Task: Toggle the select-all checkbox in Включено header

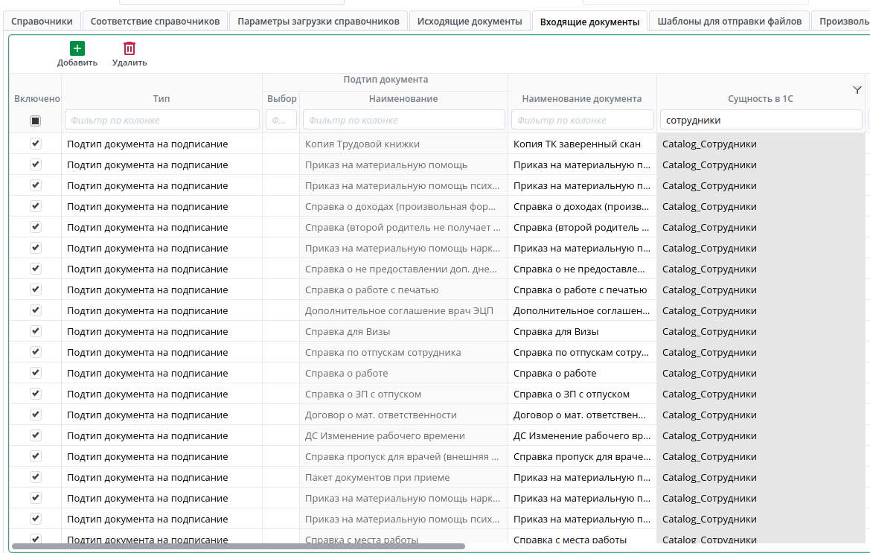Action: point(35,121)
